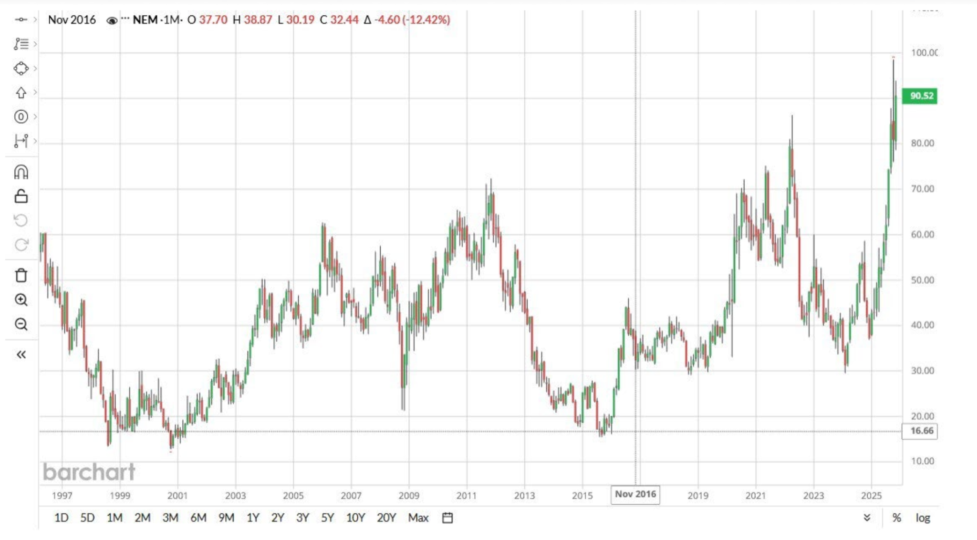Viewport: 977px width, 540px height.
Task: Expand the measure tool options chevron
Action: point(36,140)
